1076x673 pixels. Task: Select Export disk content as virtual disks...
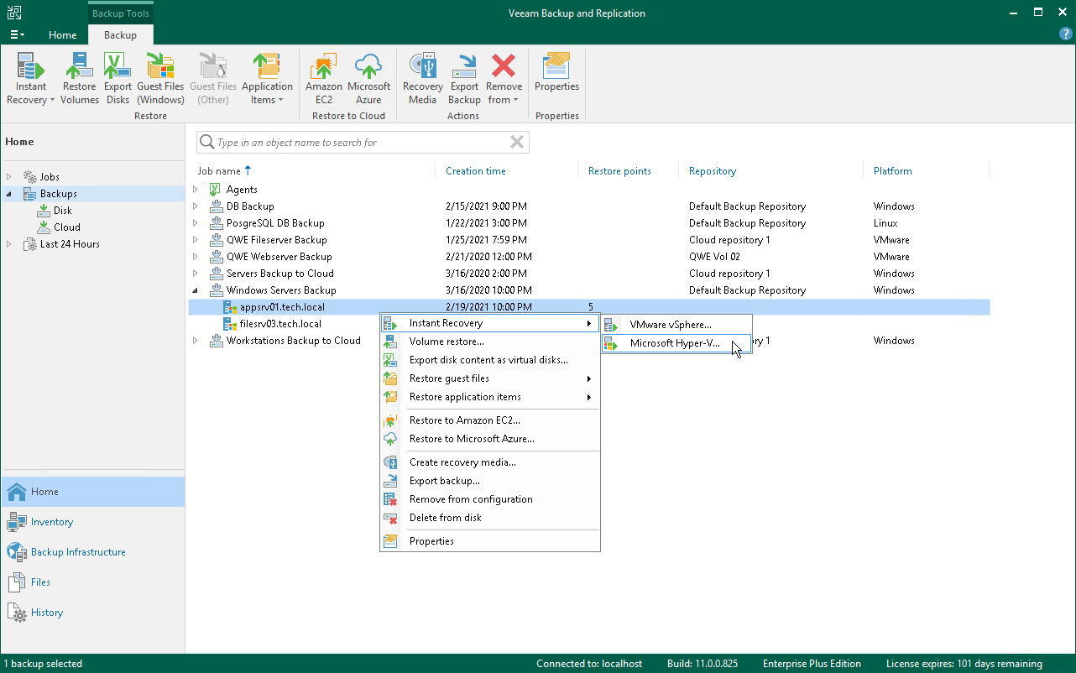(x=490, y=360)
